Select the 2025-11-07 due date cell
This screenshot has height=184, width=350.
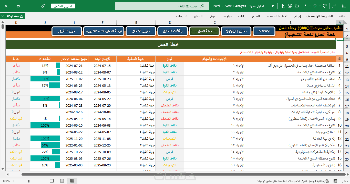(74, 79)
